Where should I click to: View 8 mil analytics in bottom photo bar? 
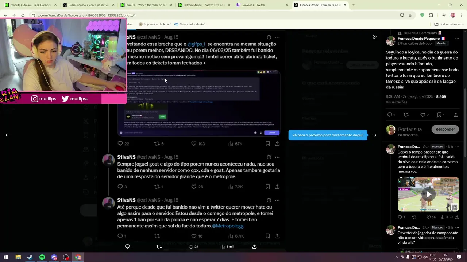click(x=227, y=246)
